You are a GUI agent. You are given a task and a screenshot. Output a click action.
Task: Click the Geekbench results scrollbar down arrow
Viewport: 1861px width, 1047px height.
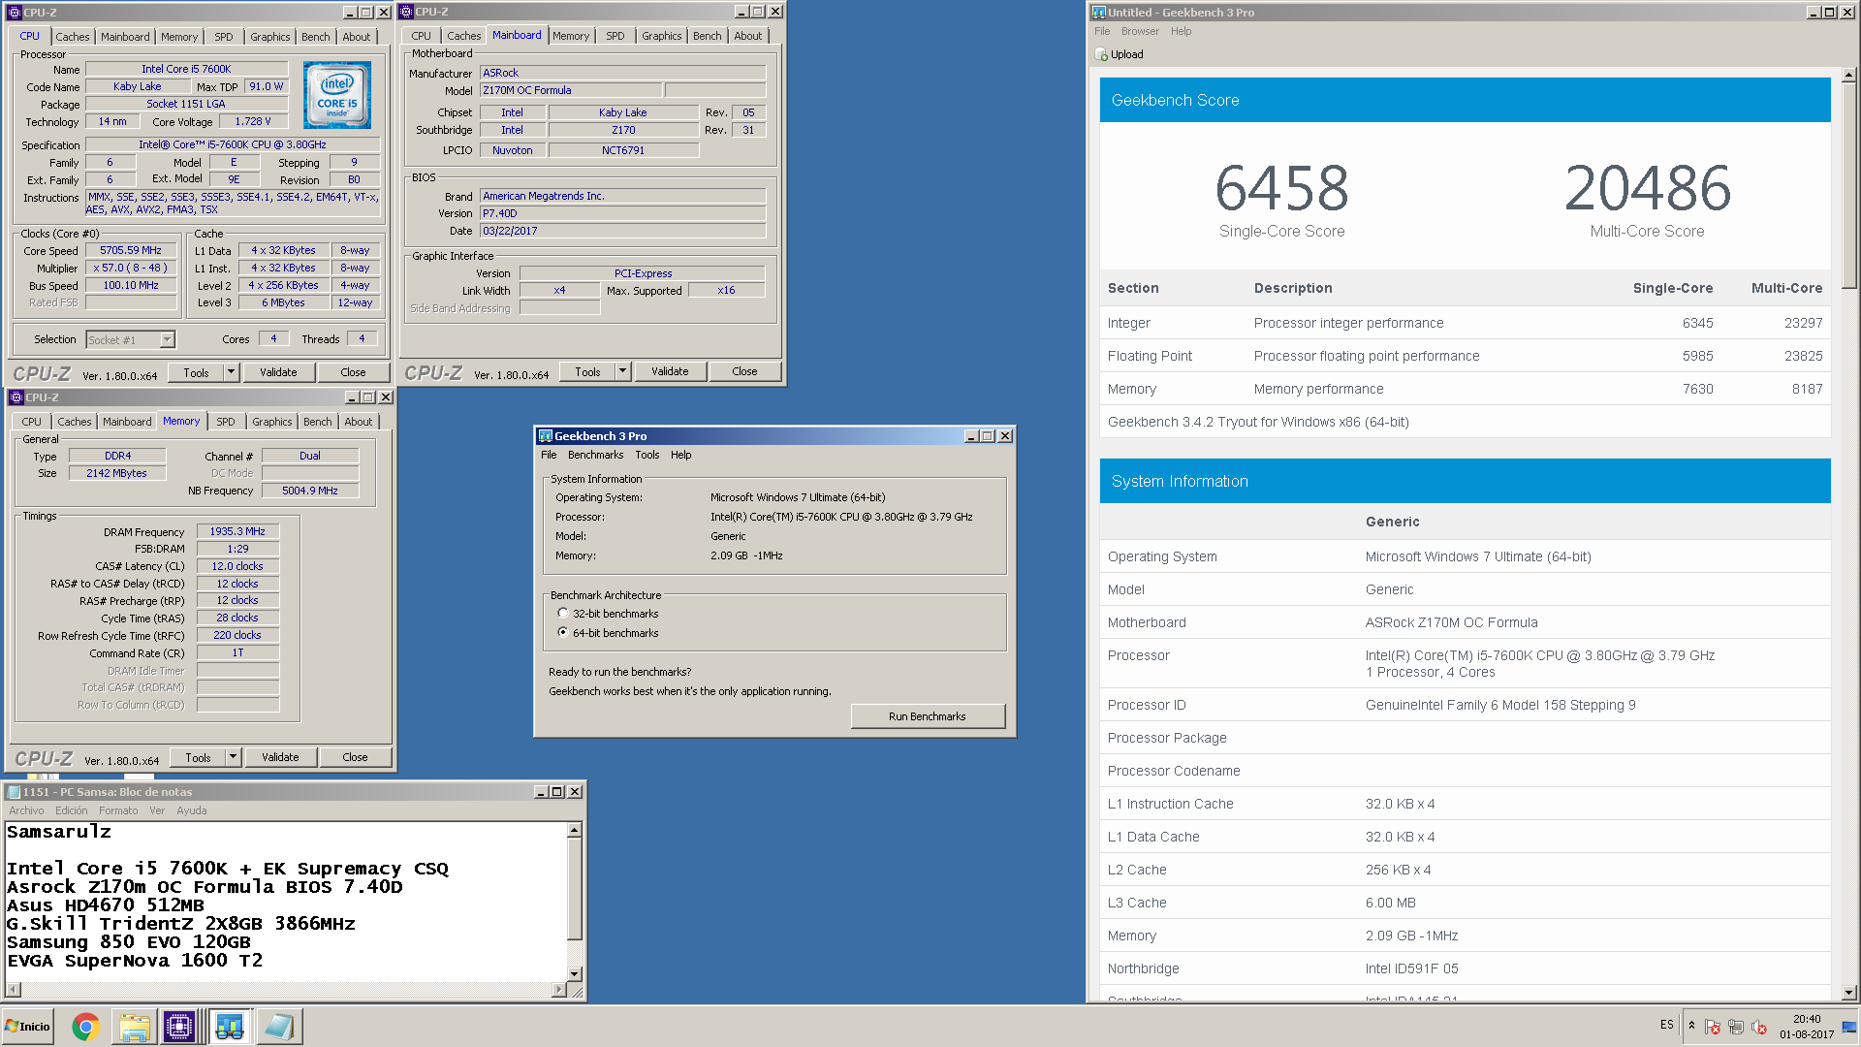1848,993
